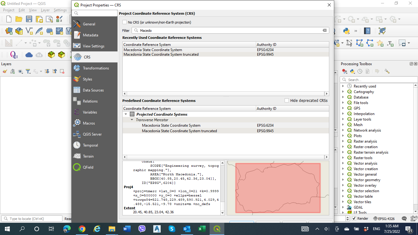Select predefined Macedonia State Coordinate System EPSG:6204
Image resolution: width=418 pixels, height=235 pixels.
[226, 125]
